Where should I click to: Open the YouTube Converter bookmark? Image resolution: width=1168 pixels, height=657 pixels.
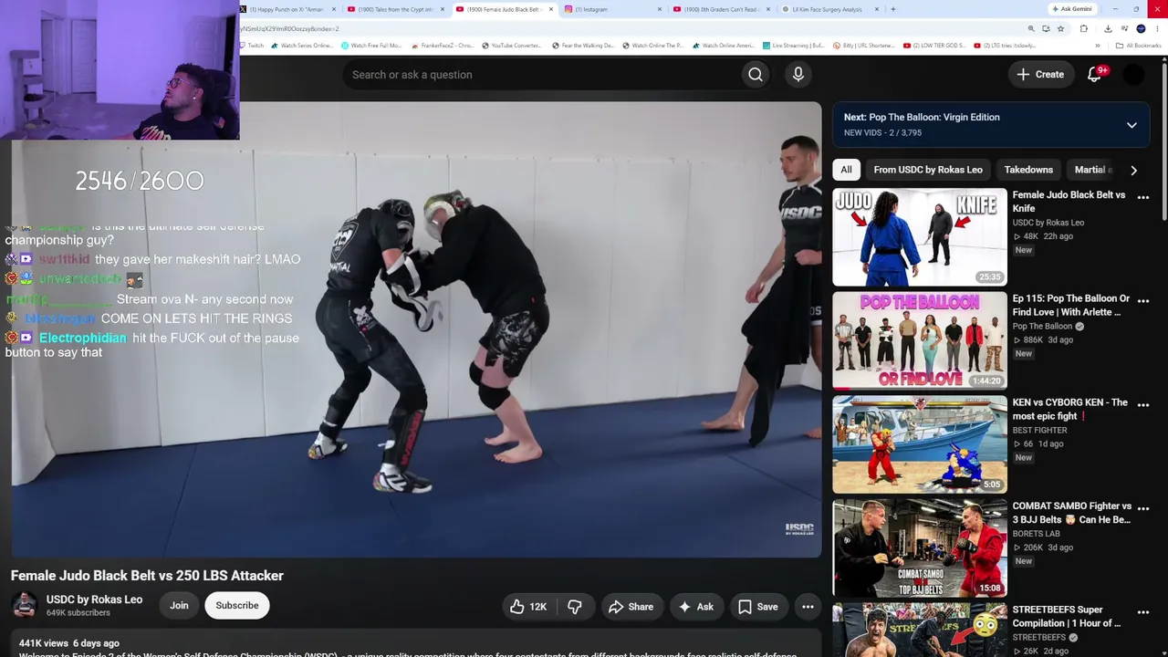pos(511,46)
